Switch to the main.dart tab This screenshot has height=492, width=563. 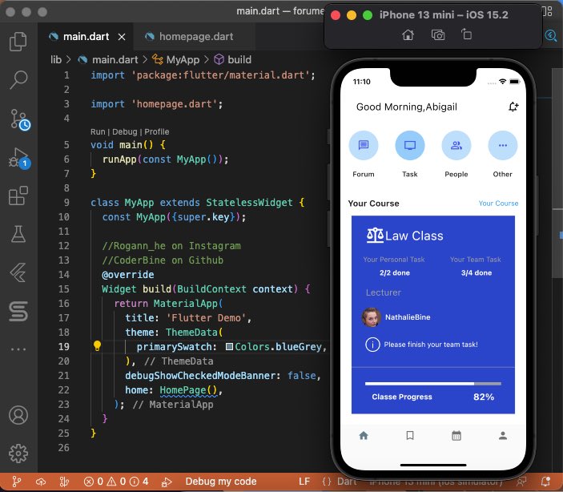tap(86, 37)
